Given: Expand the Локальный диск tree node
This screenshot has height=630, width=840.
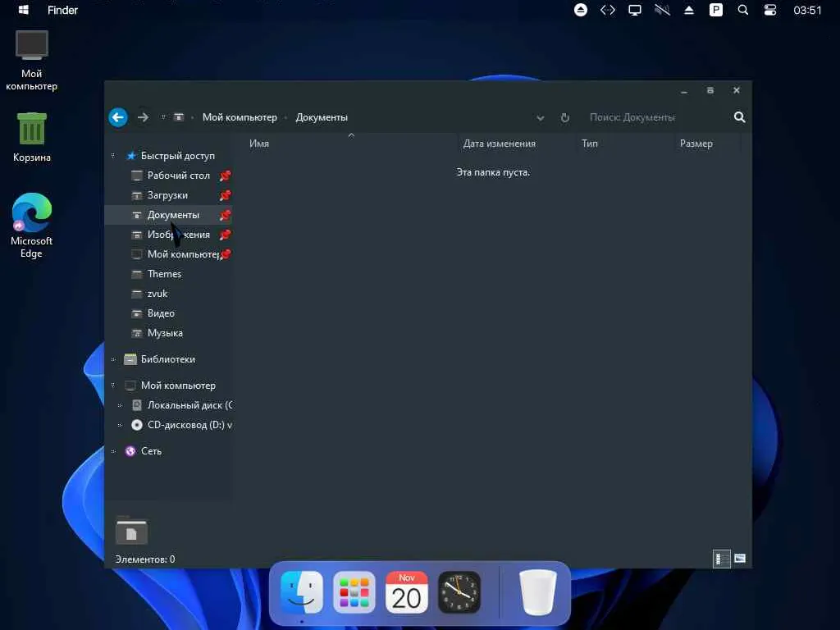Looking at the screenshot, I should [x=120, y=405].
